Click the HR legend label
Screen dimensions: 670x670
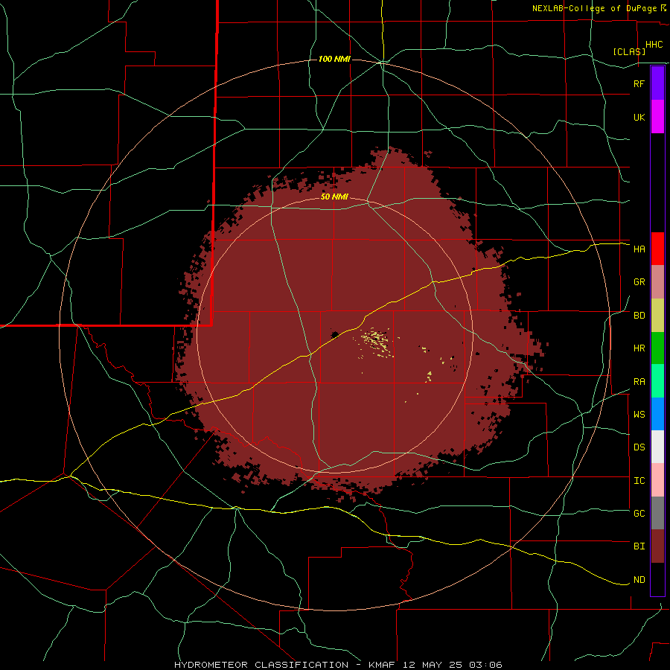639,348
